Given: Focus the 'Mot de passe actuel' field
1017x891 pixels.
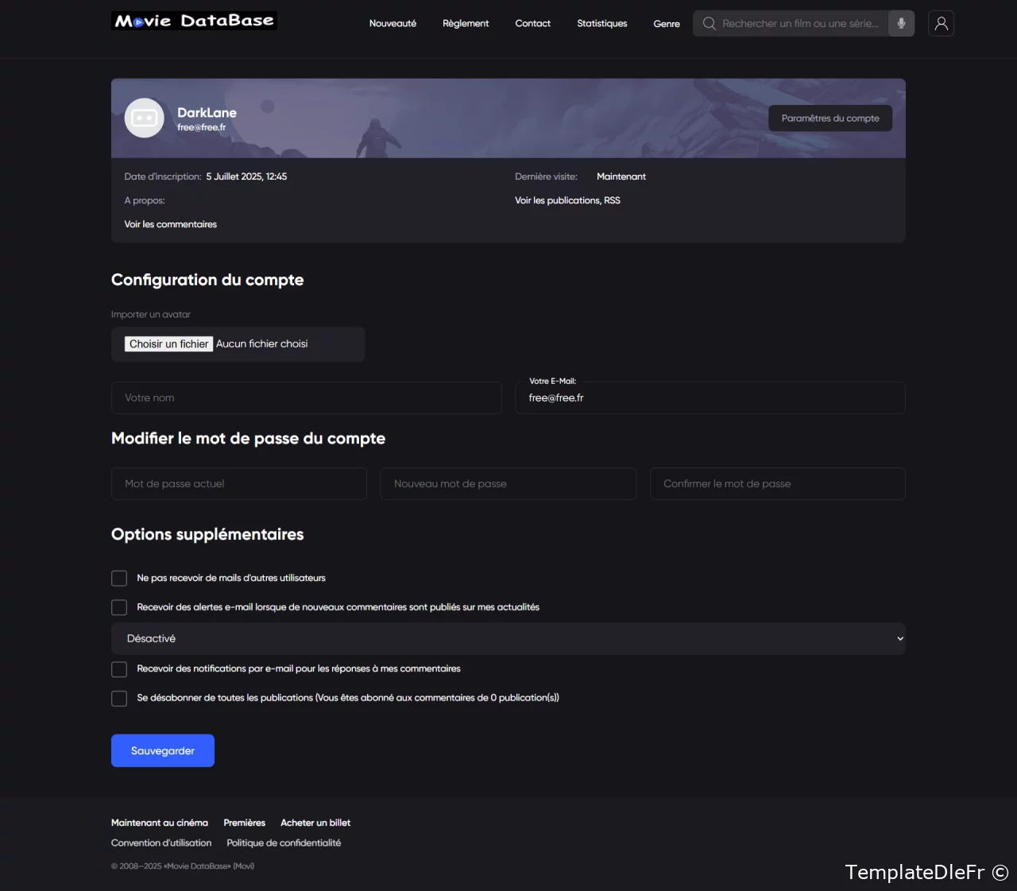Looking at the screenshot, I should click(238, 483).
